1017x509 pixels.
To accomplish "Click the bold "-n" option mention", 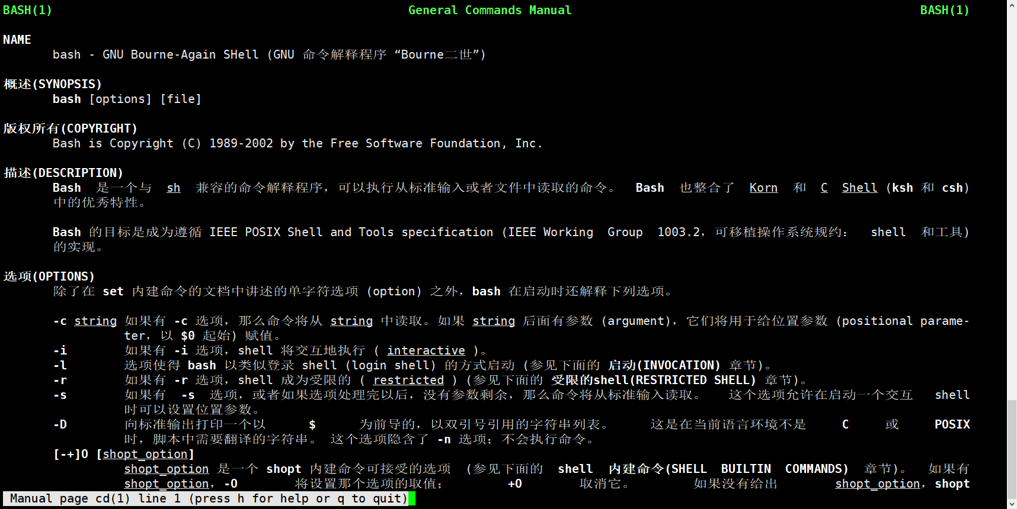I will 444,439.
